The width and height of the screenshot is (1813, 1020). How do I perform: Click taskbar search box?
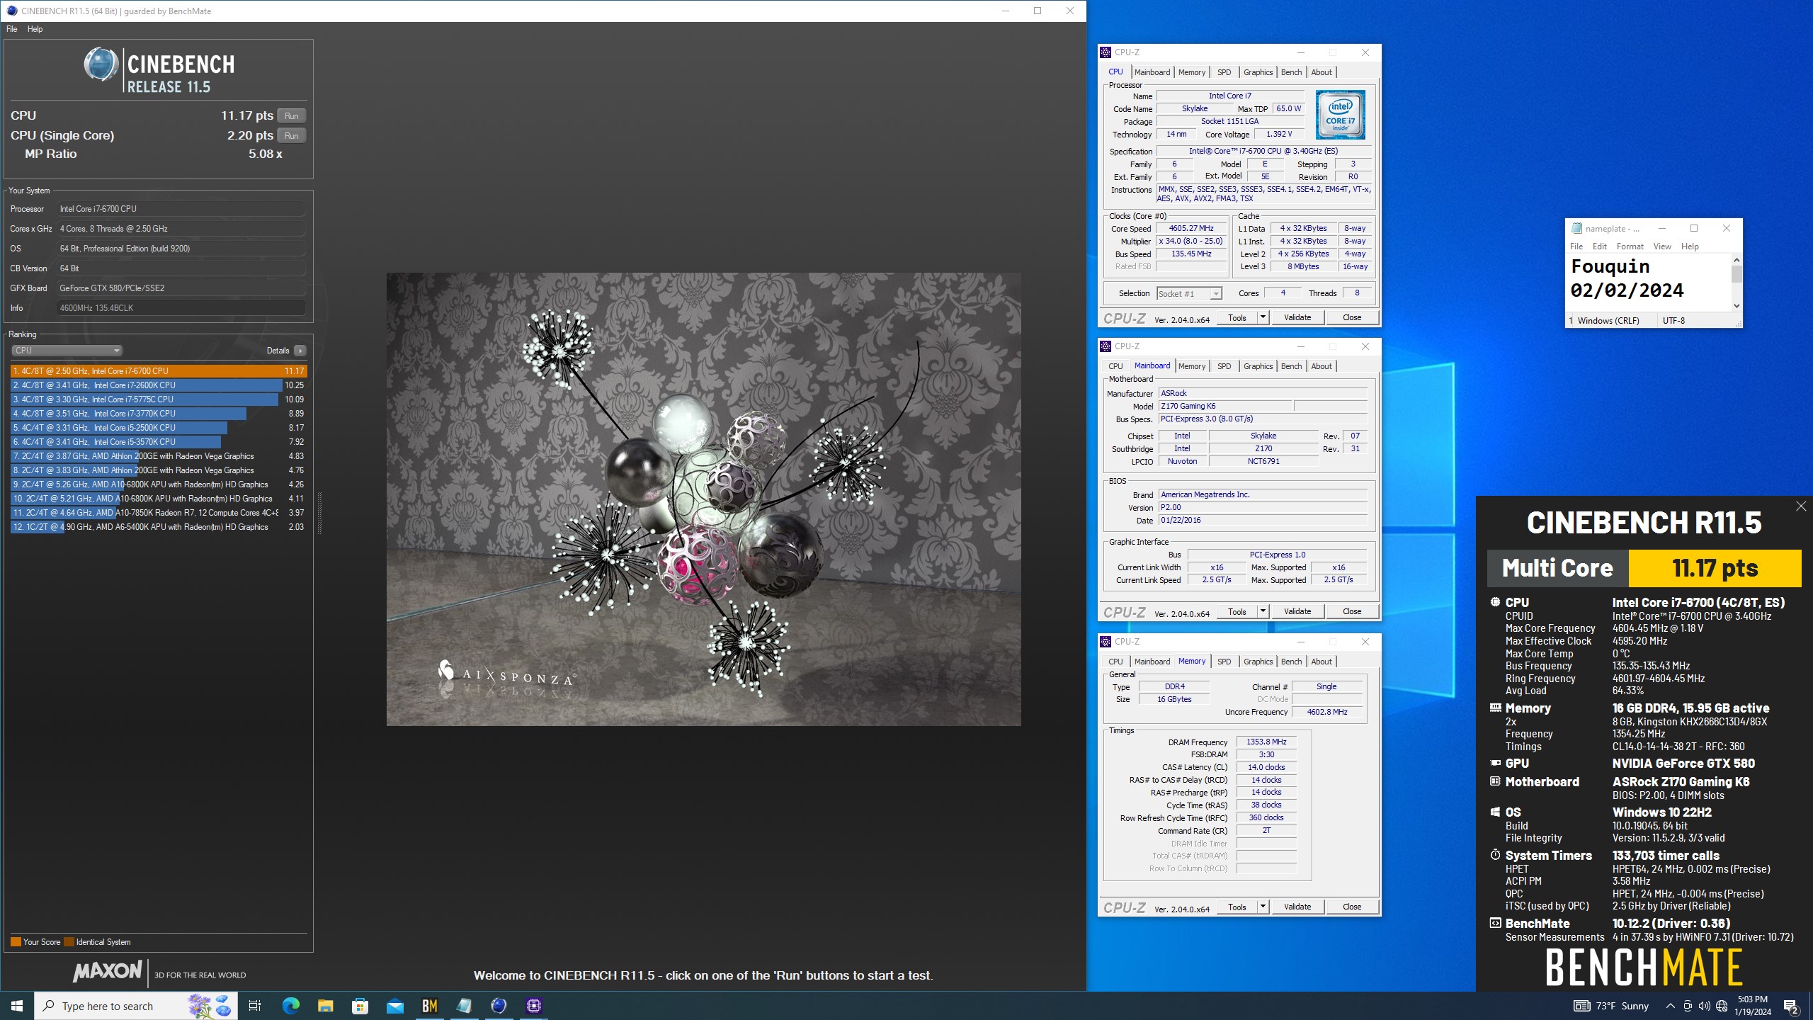(x=136, y=1006)
